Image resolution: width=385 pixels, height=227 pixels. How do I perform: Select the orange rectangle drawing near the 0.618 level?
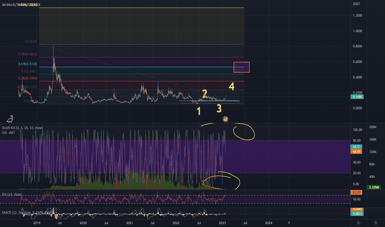tap(242, 67)
